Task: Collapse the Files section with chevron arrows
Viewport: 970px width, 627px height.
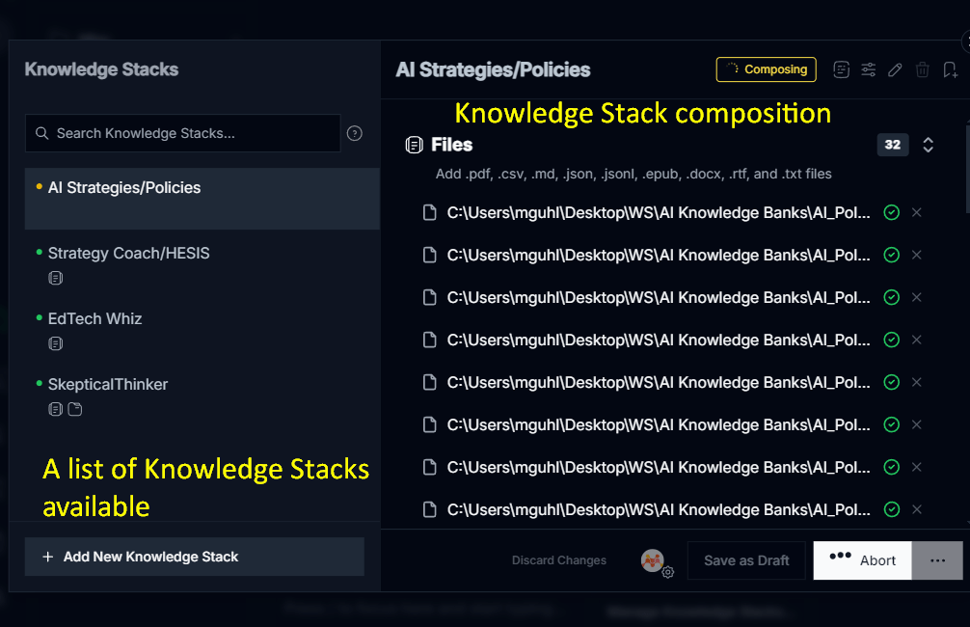Action: tap(928, 145)
